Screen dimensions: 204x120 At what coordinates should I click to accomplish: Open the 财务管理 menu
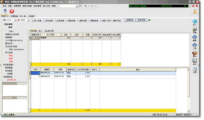pos(37,6)
